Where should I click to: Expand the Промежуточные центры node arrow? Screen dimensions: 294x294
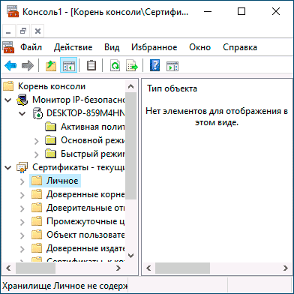click(x=22, y=222)
